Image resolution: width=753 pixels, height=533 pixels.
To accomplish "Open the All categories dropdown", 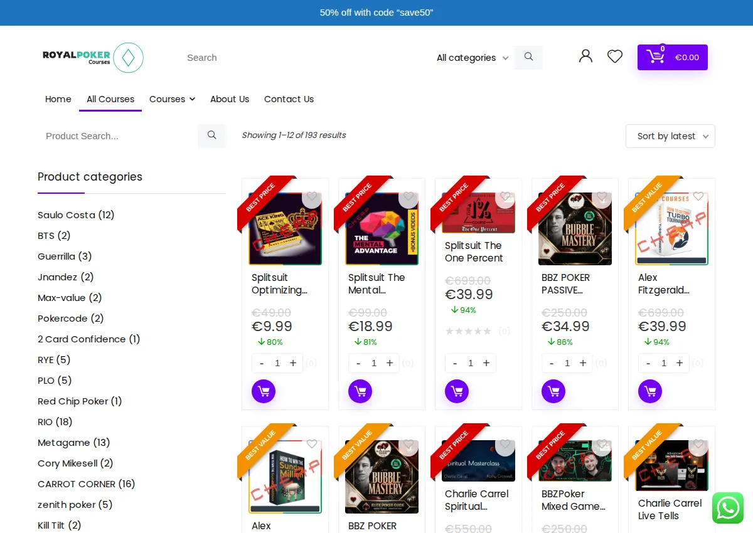I will (473, 58).
